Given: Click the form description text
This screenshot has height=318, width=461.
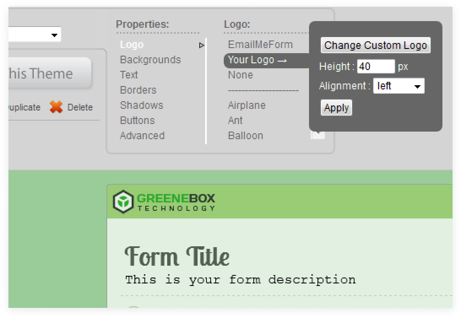Looking at the screenshot, I should (241, 280).
